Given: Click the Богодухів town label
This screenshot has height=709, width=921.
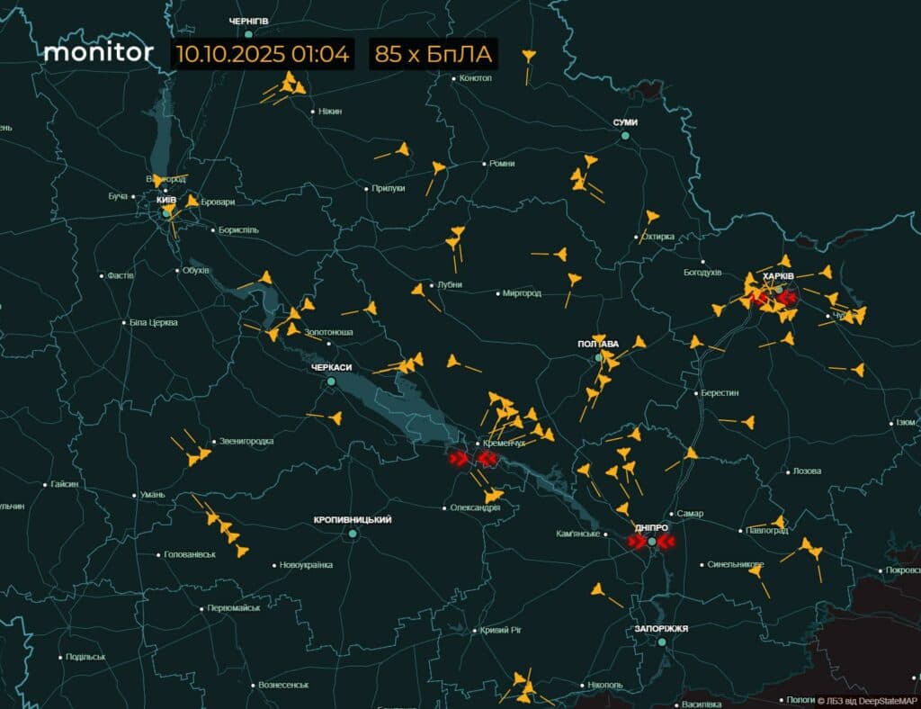Looking at the screenshot, I should click(x=702, y=273).
